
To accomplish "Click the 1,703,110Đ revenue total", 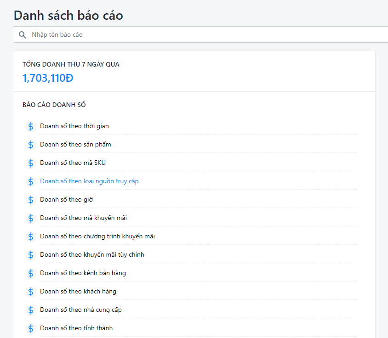I will click(48, 78).
